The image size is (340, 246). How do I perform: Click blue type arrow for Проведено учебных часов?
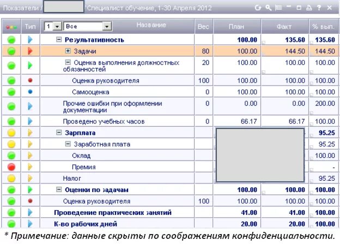click(30, 121)
